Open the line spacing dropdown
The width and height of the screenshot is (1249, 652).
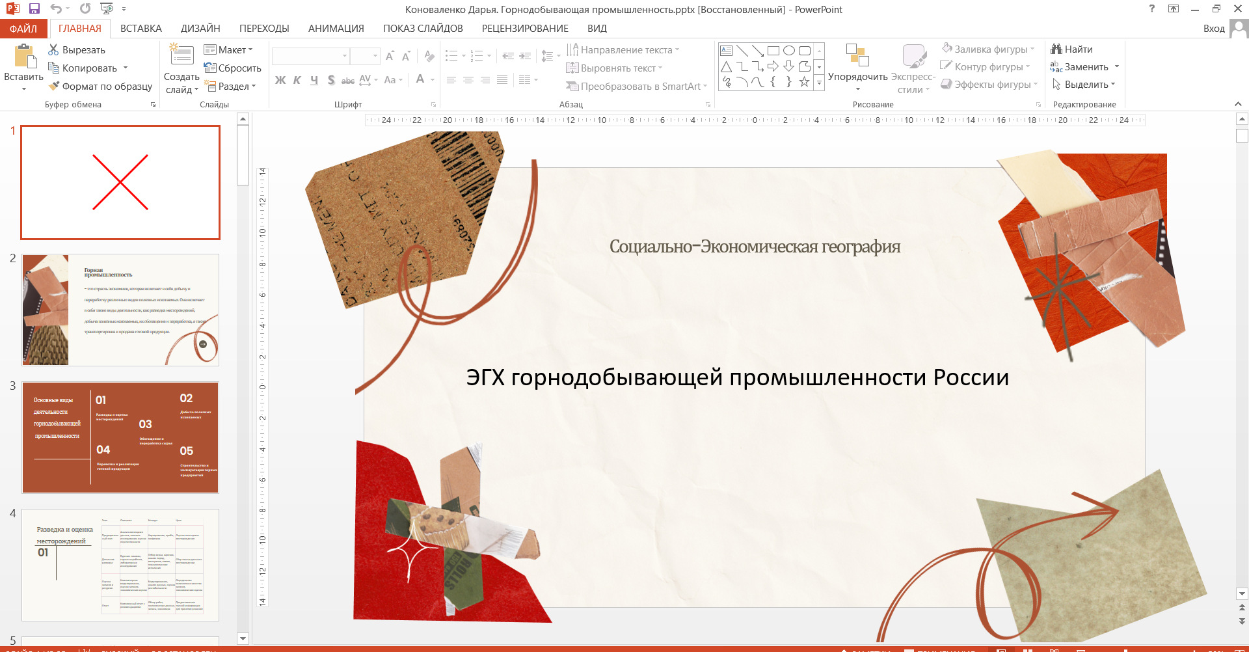[550, 56]
